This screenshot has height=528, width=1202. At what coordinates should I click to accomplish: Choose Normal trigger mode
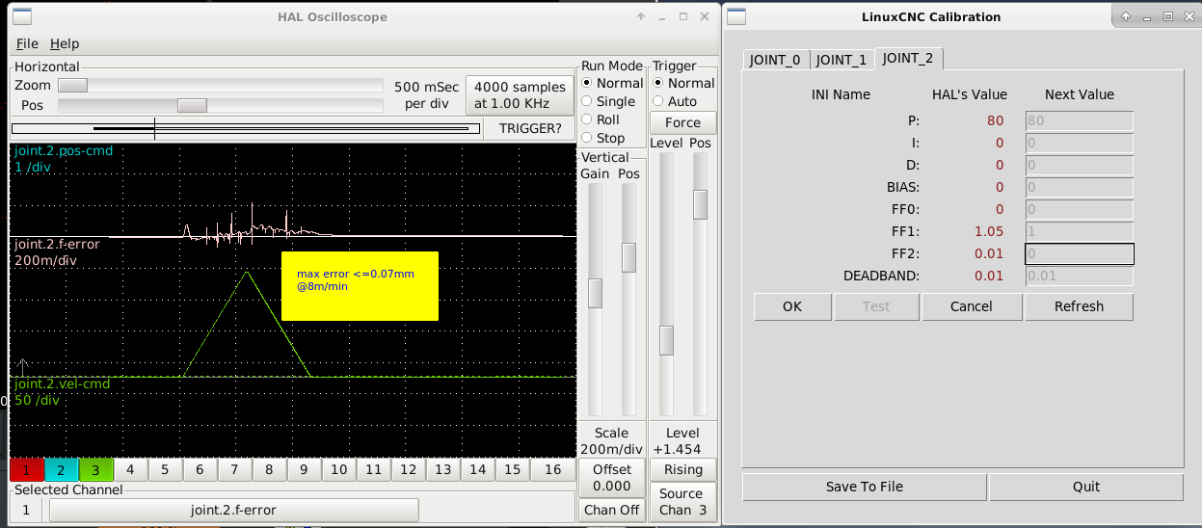(683, 83)
